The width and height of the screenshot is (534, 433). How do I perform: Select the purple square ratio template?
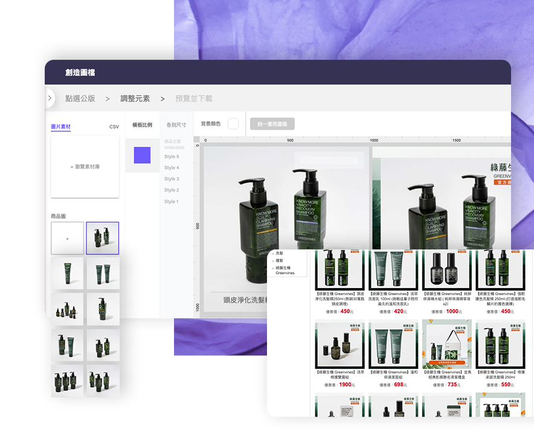point(143,155)
